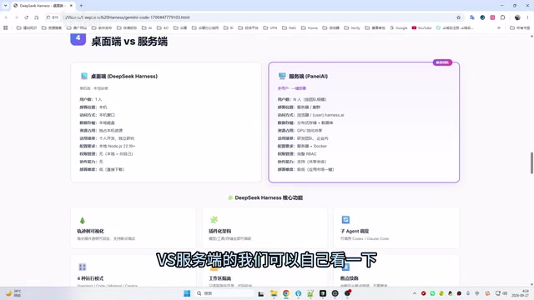Open the Home bookmarks folder
The height and width of the screenshot is (300, 534).
310,27
